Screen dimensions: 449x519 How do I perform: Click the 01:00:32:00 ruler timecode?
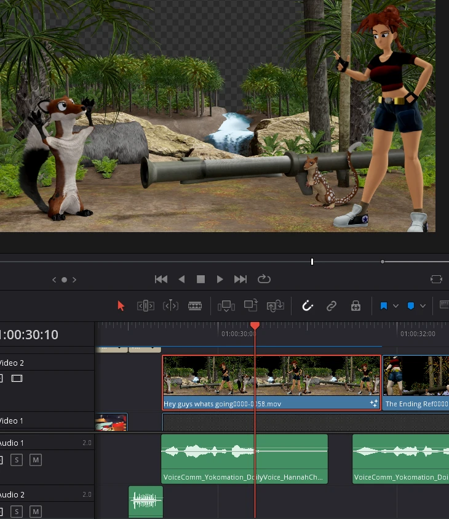click(418, 334)
